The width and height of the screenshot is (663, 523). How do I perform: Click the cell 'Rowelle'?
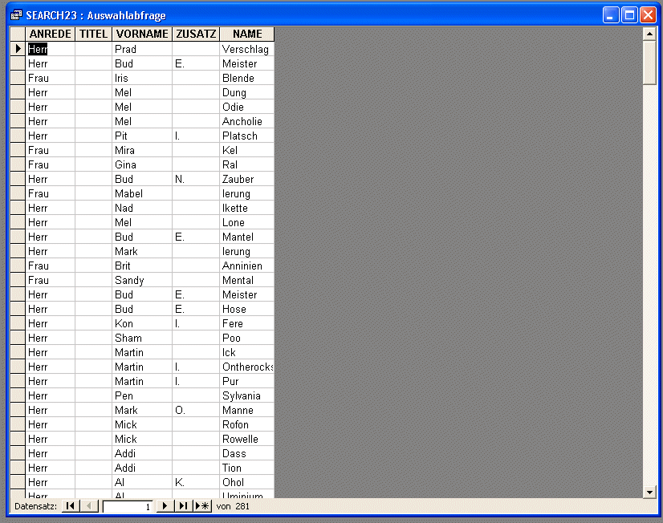coord(247,439)
